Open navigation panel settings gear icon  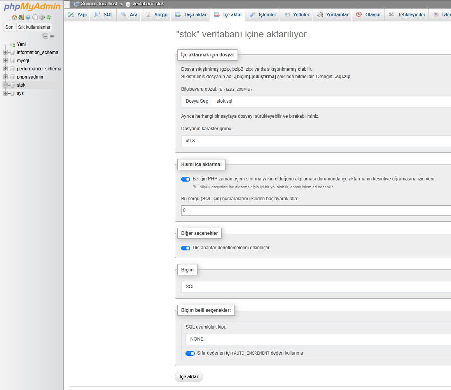[42, 17]
